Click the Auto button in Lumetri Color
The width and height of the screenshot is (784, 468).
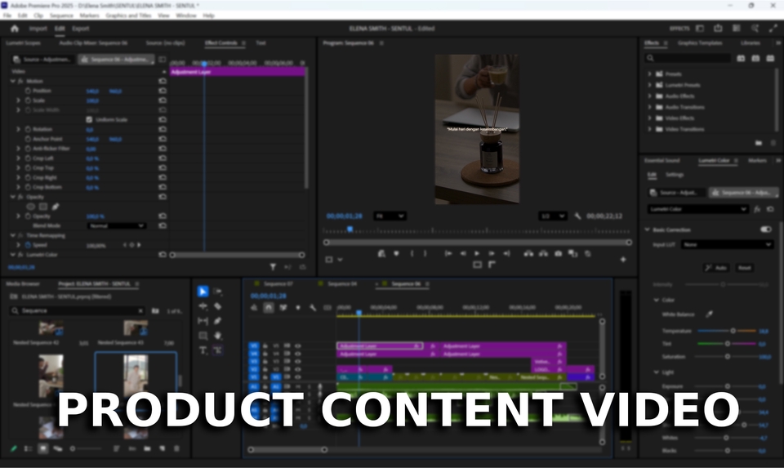(x=716, y=268)
